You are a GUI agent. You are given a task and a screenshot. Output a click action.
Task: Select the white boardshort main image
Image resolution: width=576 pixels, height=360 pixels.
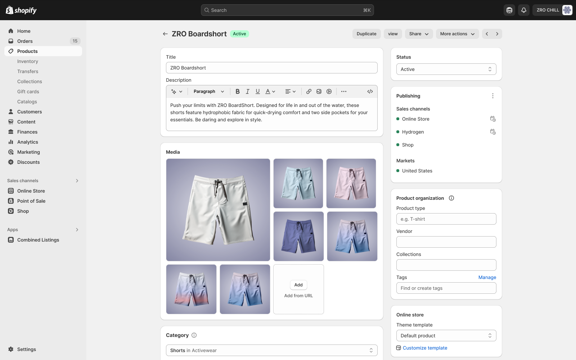(x=218, y=210)
